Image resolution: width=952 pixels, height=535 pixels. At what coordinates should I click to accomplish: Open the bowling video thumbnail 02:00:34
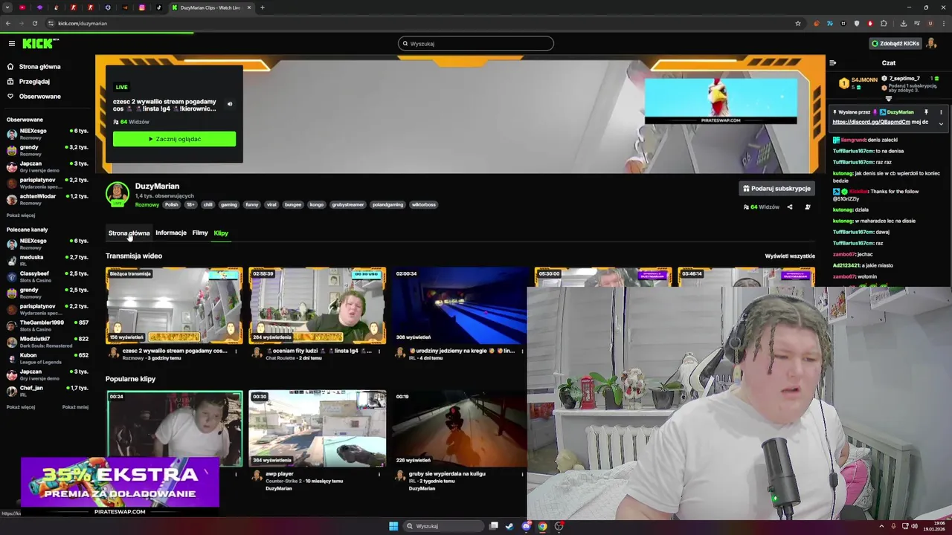[460, 306]
